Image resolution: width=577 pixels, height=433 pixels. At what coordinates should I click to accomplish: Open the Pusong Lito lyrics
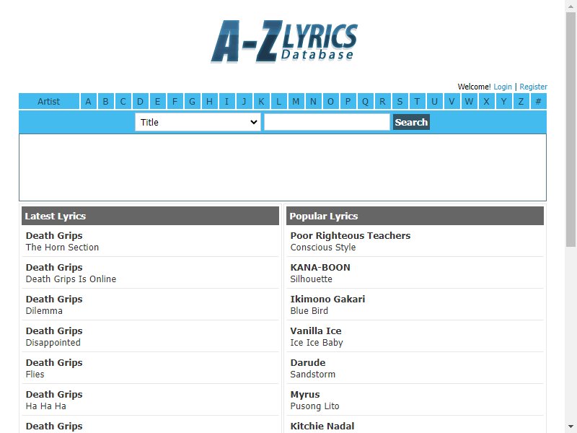tap(314, 406)
